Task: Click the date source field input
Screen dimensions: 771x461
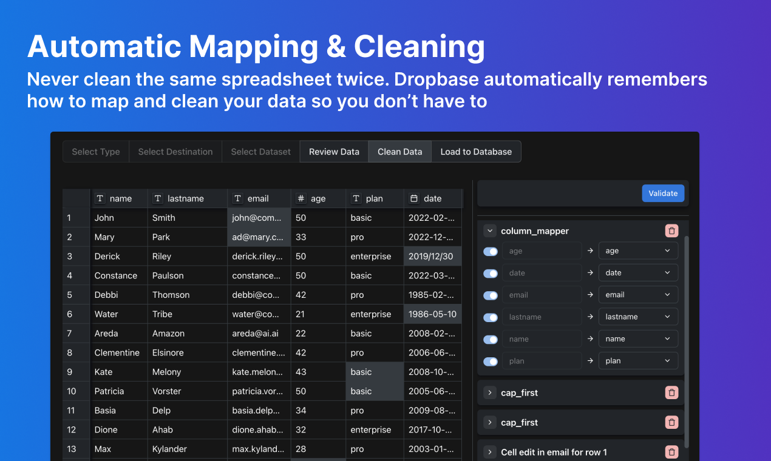Action: [542, 272]
